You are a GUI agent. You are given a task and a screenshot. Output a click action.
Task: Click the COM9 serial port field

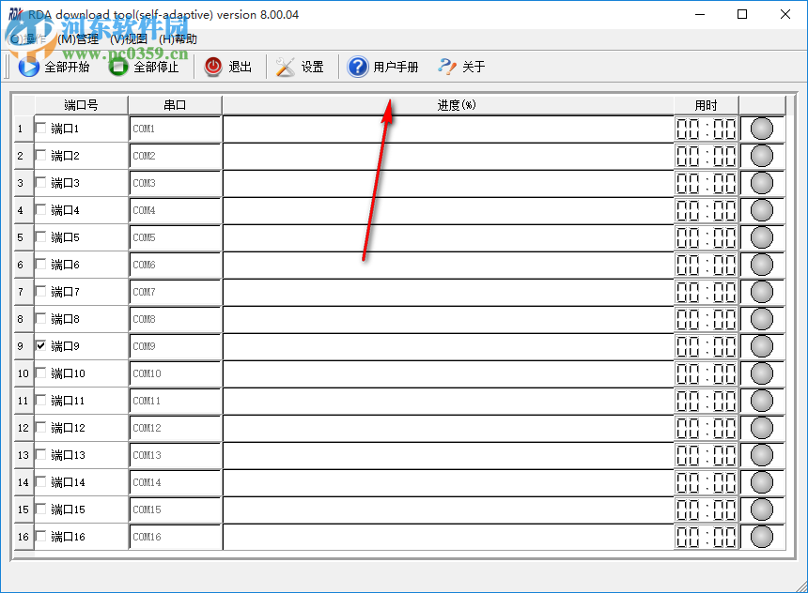(174, 346)
